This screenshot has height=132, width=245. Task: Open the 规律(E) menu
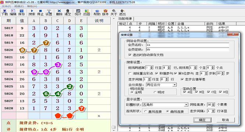tap(19, 6)
